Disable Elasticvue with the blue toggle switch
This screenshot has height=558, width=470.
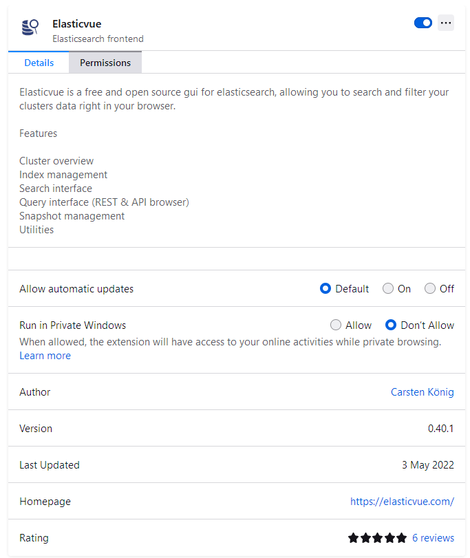(x=422, y=23)
